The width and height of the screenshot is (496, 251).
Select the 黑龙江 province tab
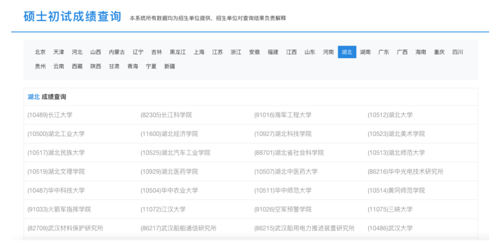coord(178,52)
